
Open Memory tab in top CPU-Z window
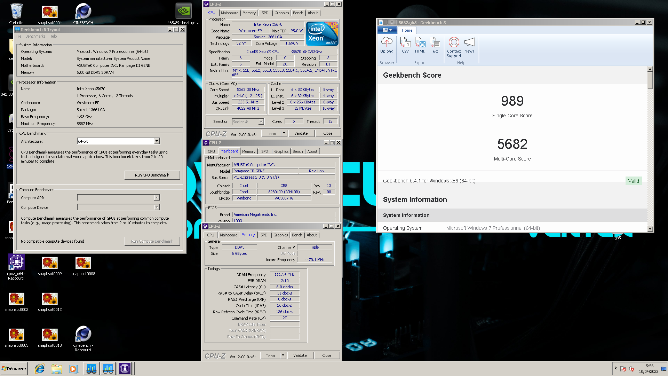click(x=249, y=13)
